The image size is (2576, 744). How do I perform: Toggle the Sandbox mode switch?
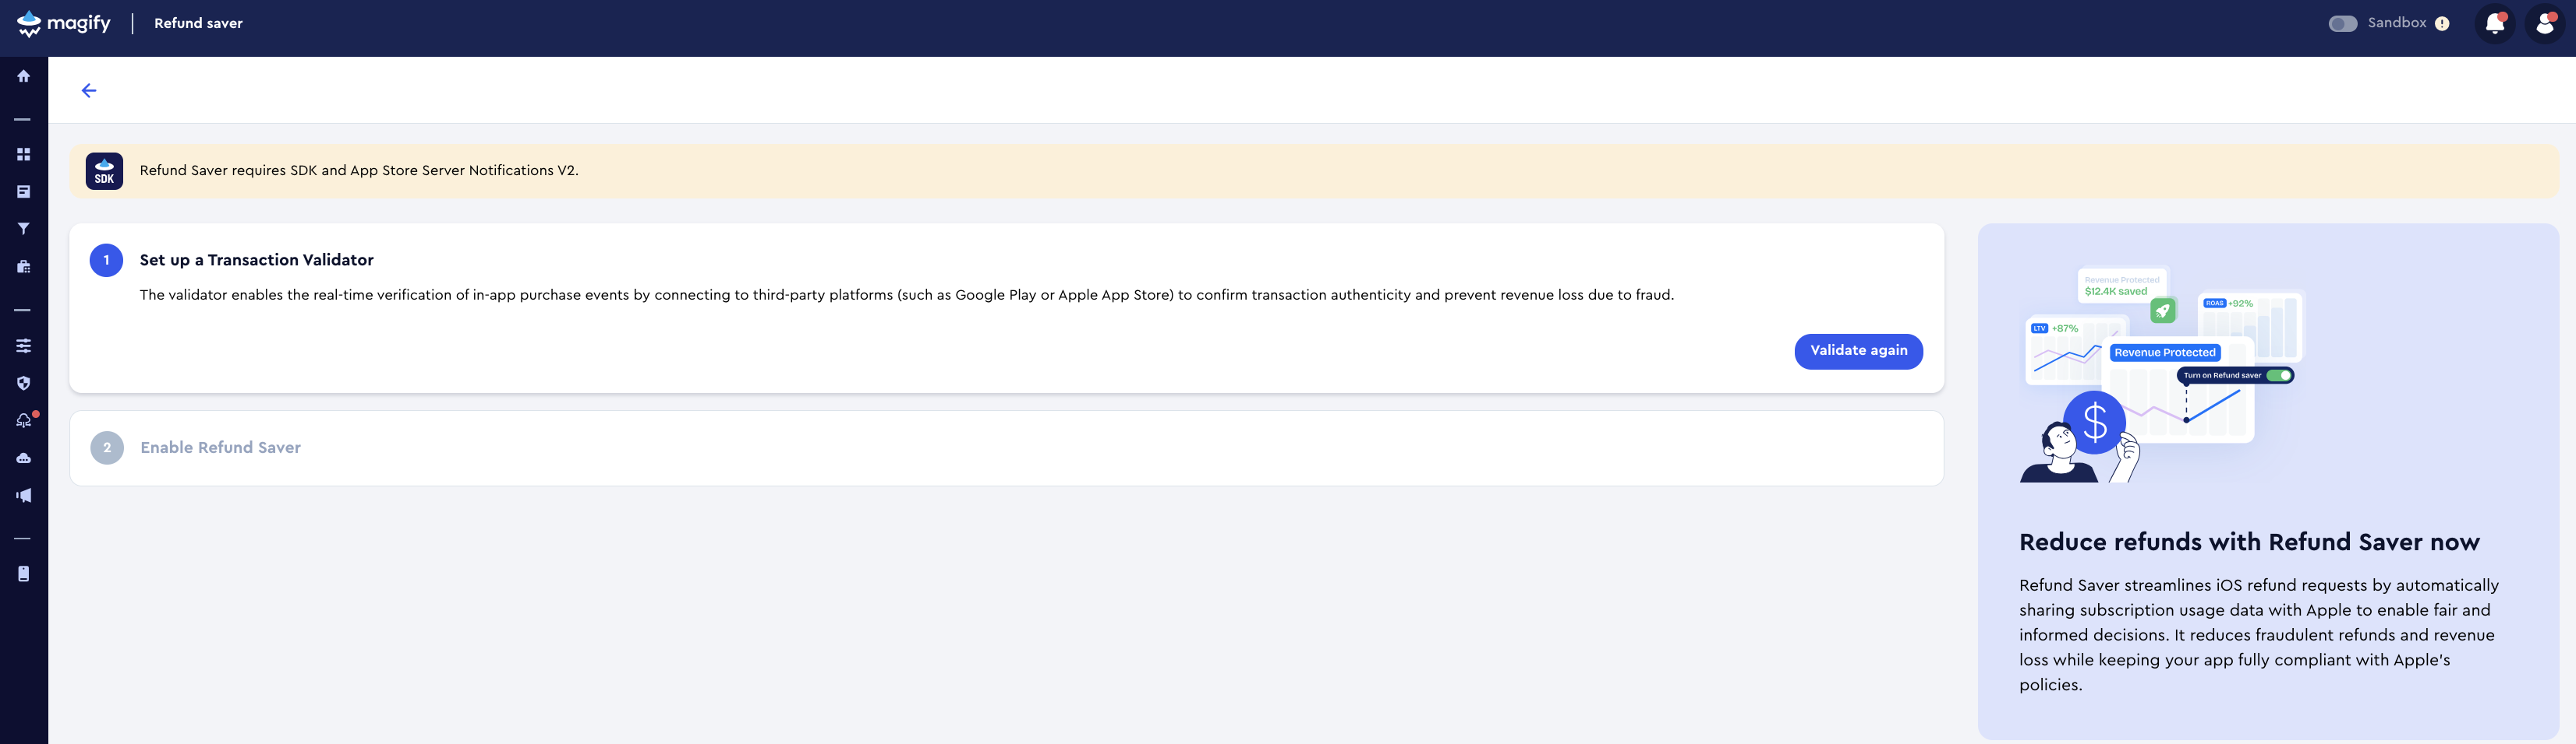coord(2342,24)
